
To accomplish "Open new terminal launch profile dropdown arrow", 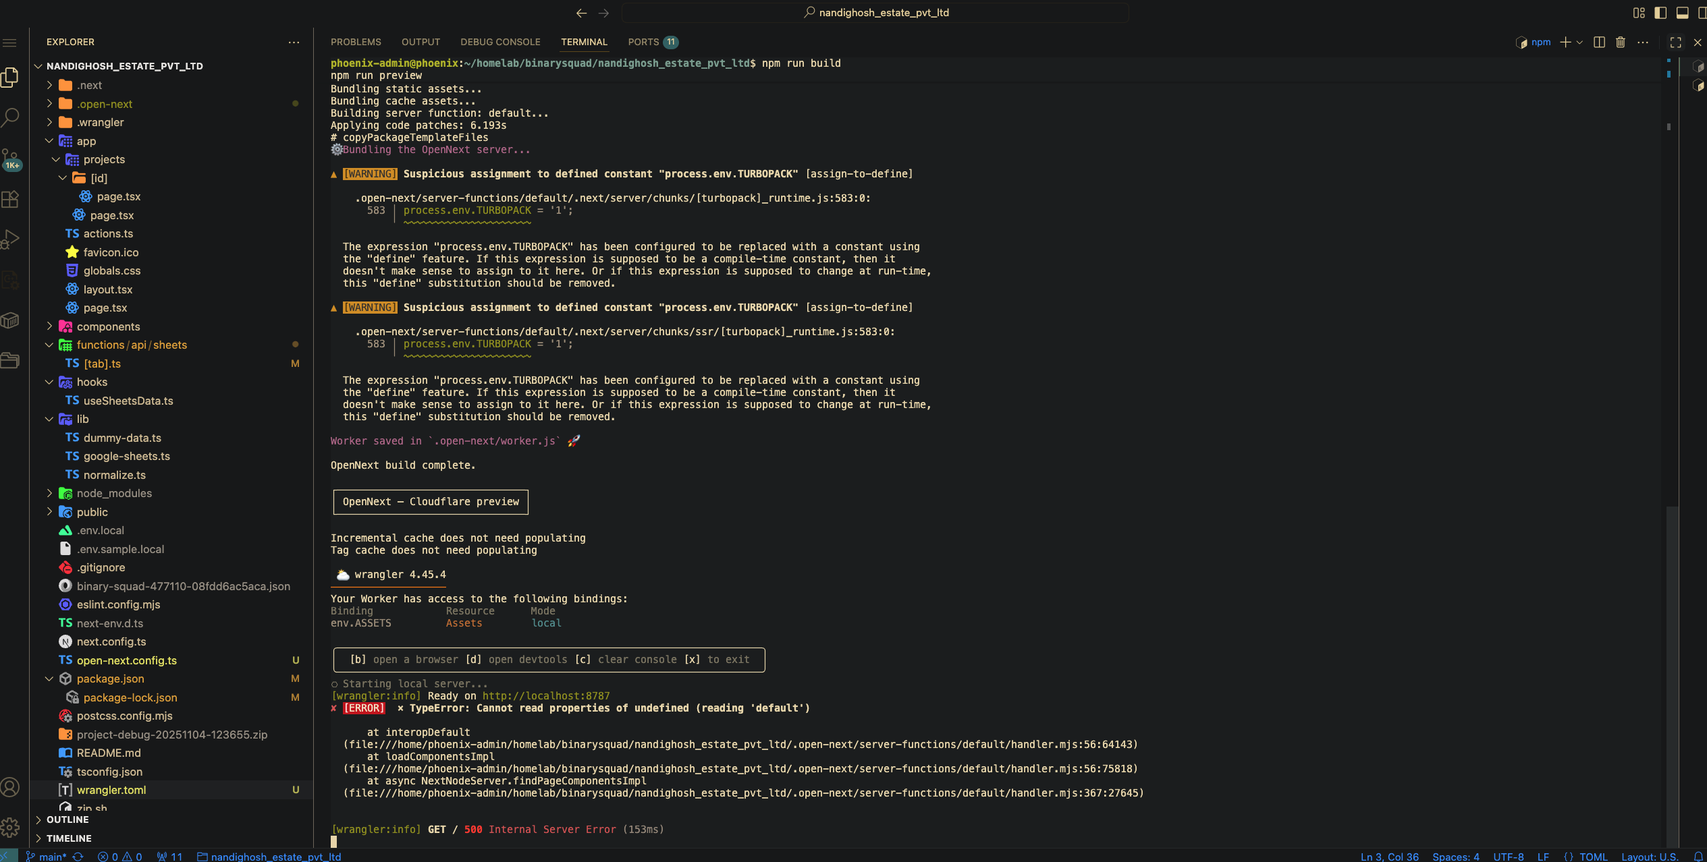I will click(1579, 42).
